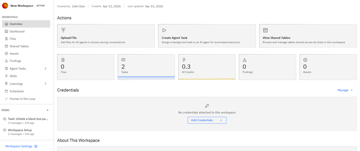Image resolution: width=360 pixels, height=151 pixels.
Task: Go to the Dashboard page
Action: (x=26, y=31)
